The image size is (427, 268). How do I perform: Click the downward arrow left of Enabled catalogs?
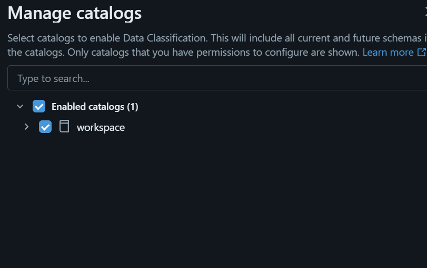pos(20,106)
